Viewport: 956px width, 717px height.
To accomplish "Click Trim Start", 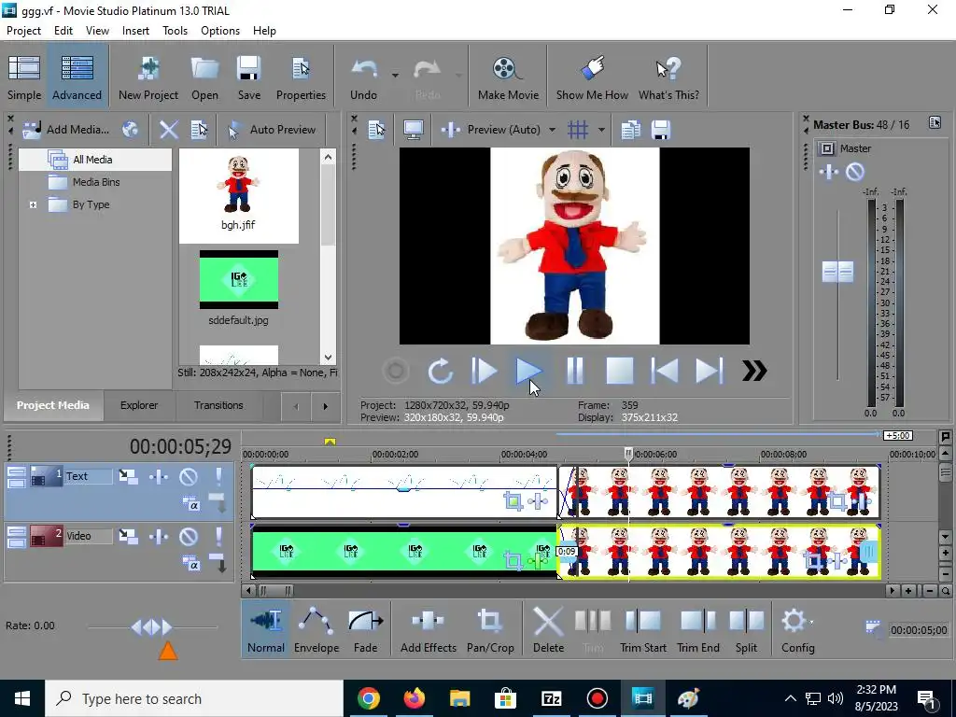I will pos(642,630).
